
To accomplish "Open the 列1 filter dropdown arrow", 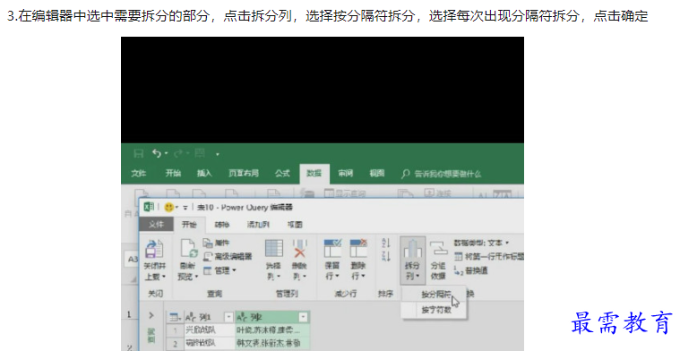I will pos(228,317).
